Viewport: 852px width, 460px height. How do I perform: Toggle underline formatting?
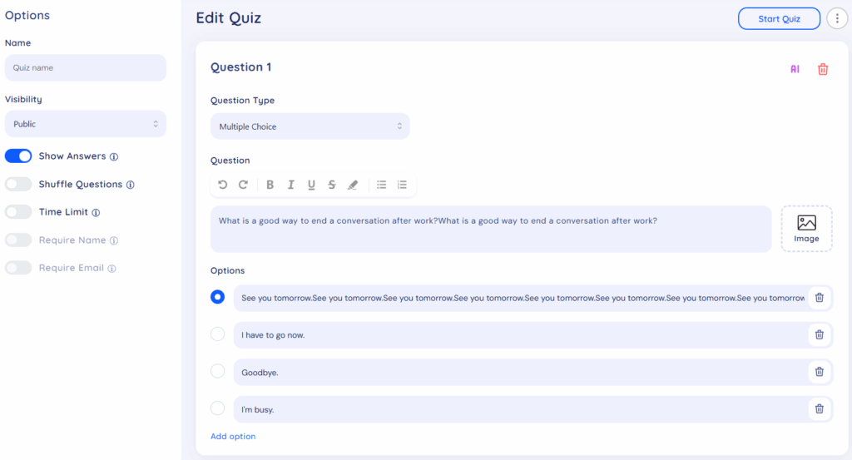pos(311,185)
